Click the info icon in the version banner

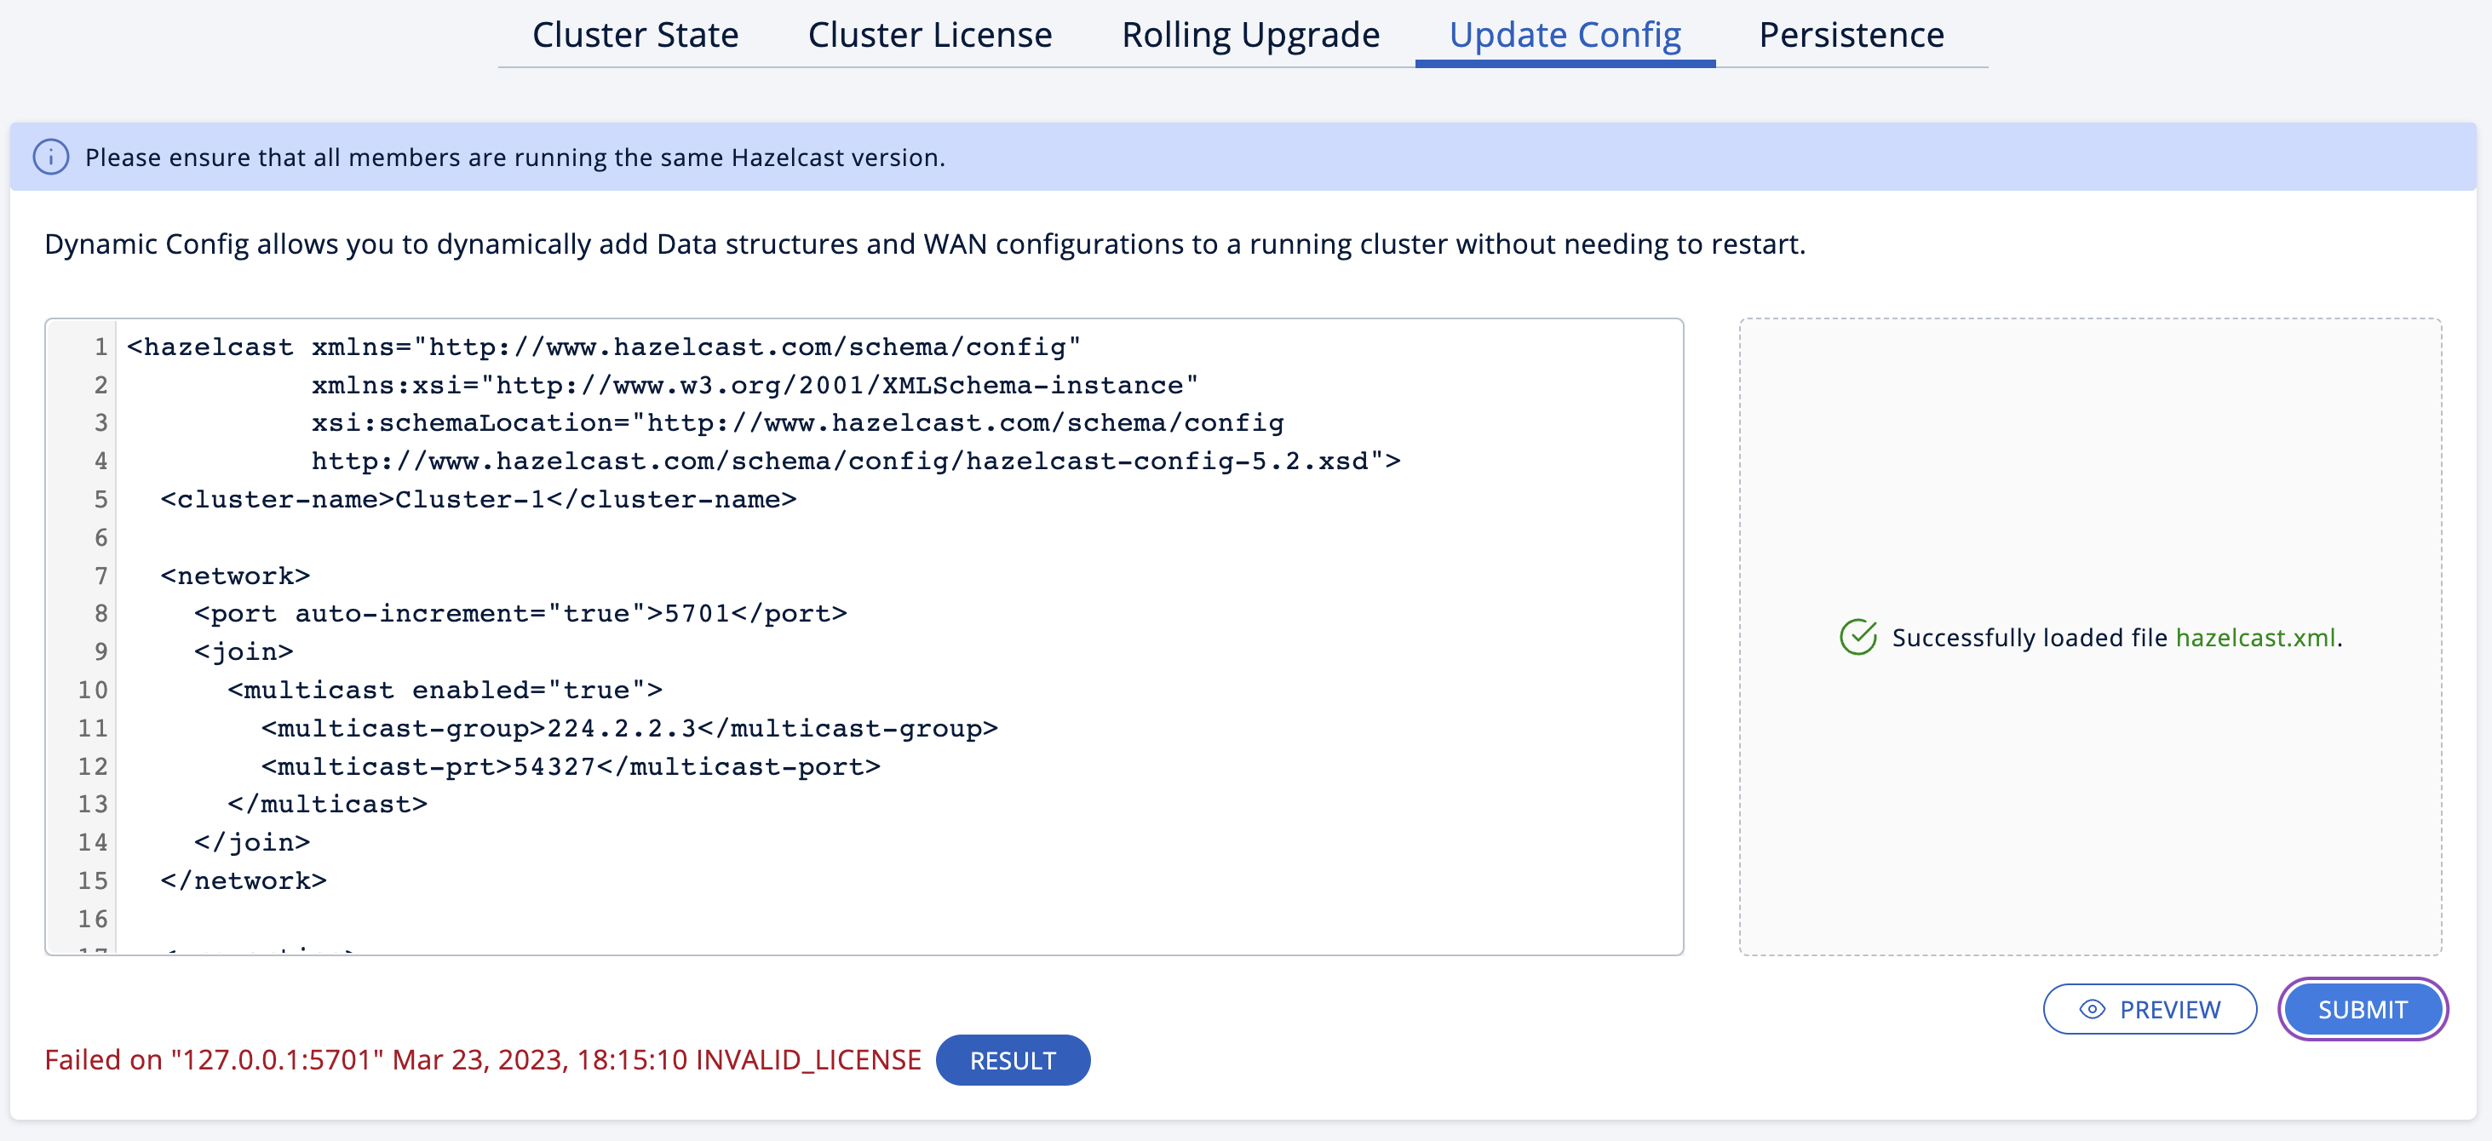click(51, 157)
